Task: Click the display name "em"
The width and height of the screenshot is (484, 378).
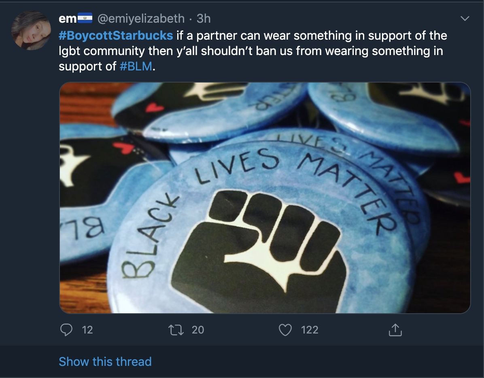Action: 67,19
